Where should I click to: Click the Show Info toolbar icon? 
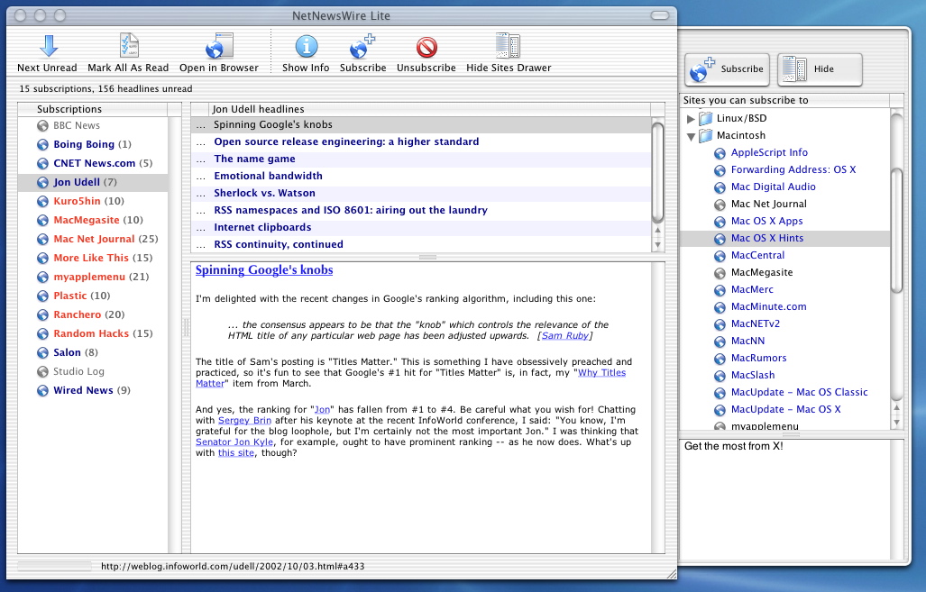point(306,46)
